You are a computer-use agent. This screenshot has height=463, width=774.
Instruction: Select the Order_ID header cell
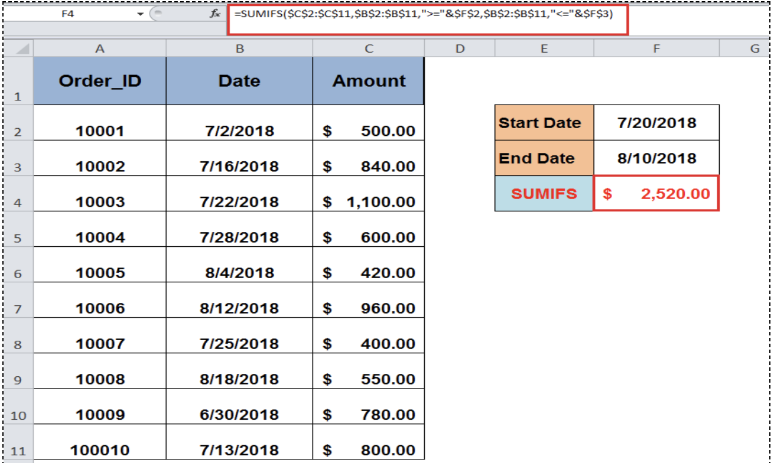coord(99,81)
